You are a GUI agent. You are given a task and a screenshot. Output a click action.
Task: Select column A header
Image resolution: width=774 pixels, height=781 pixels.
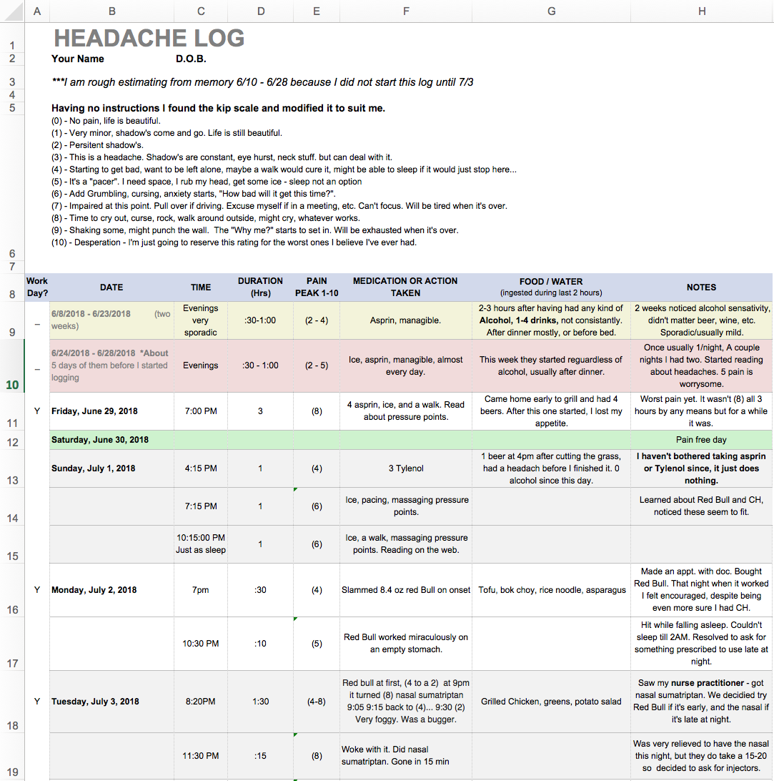pos(37,11)
